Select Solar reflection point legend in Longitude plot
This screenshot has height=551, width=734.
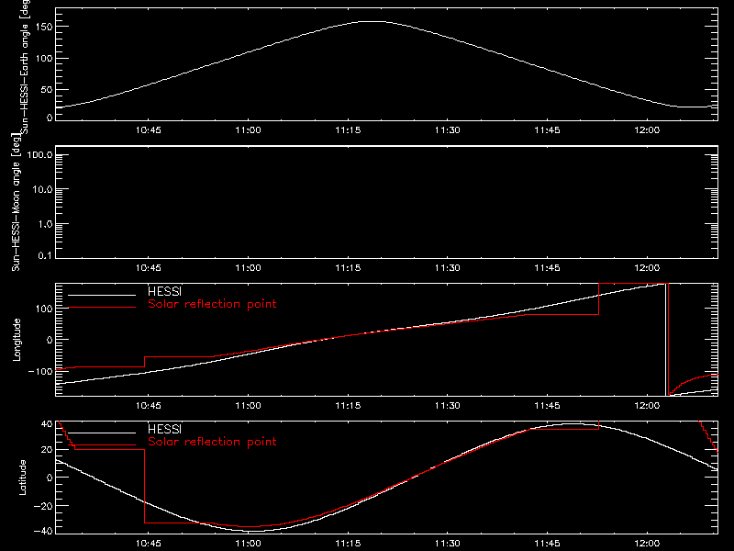[212, 304]
